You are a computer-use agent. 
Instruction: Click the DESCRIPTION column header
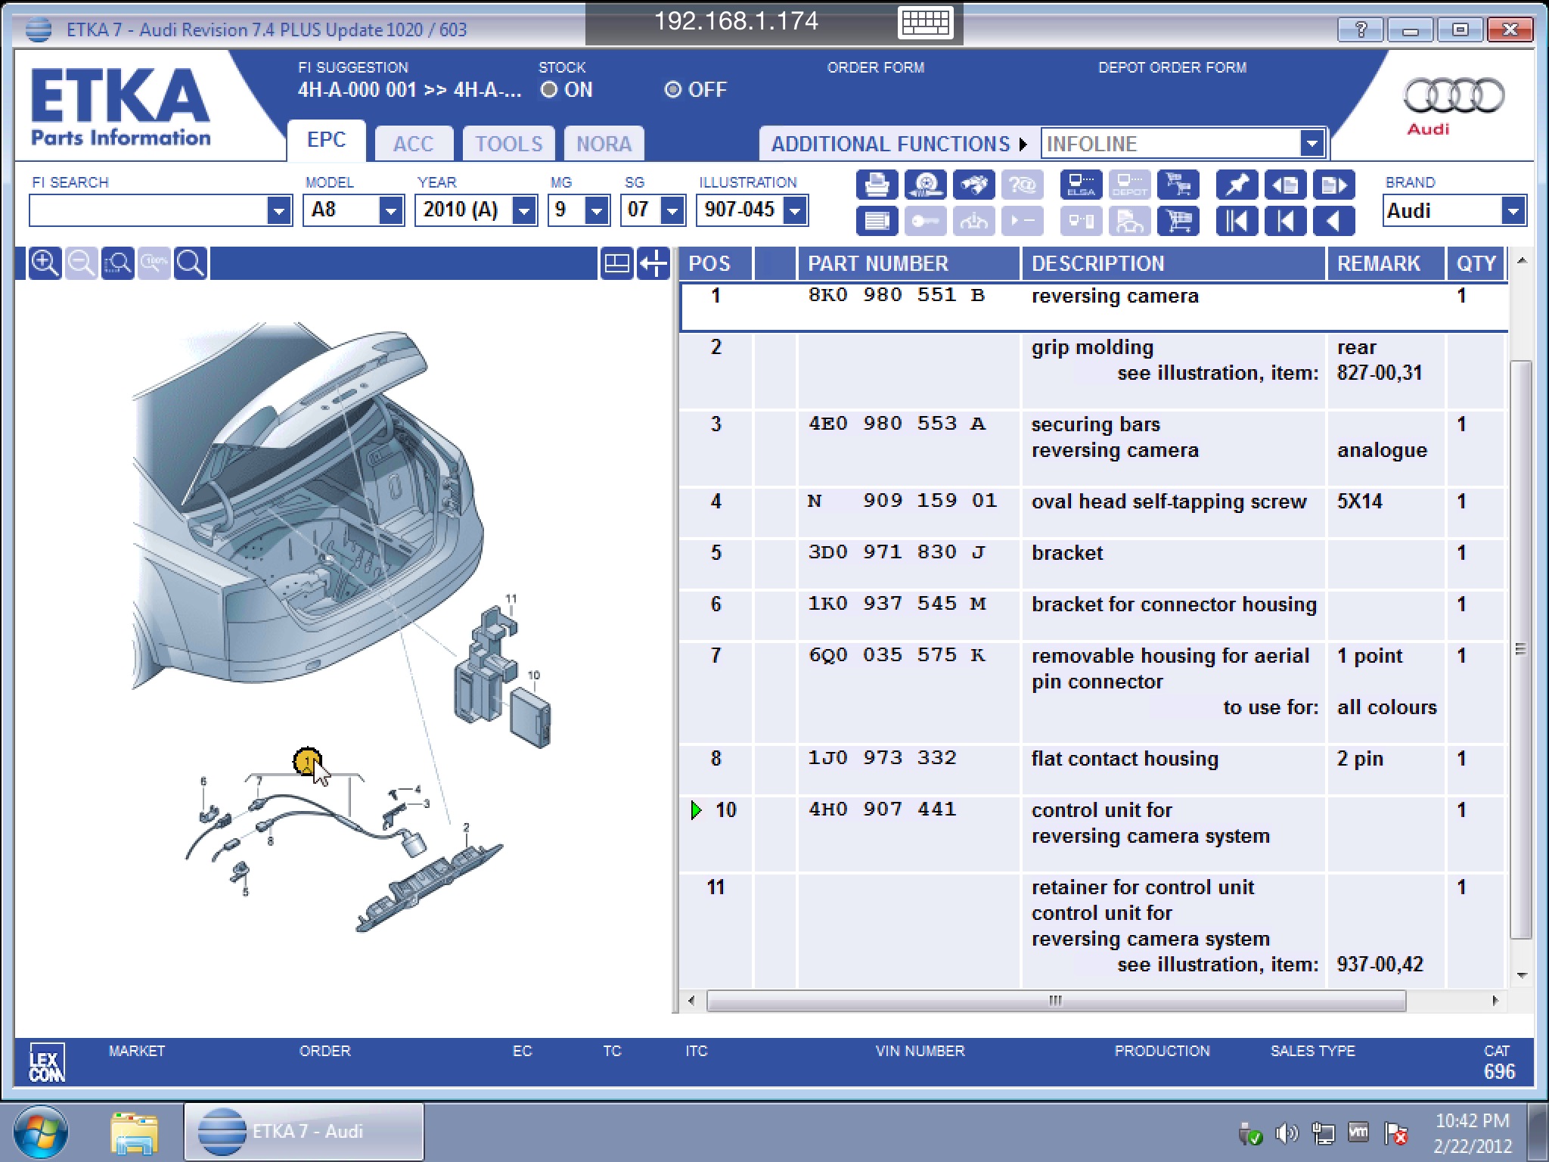(x=1174, y=263)
